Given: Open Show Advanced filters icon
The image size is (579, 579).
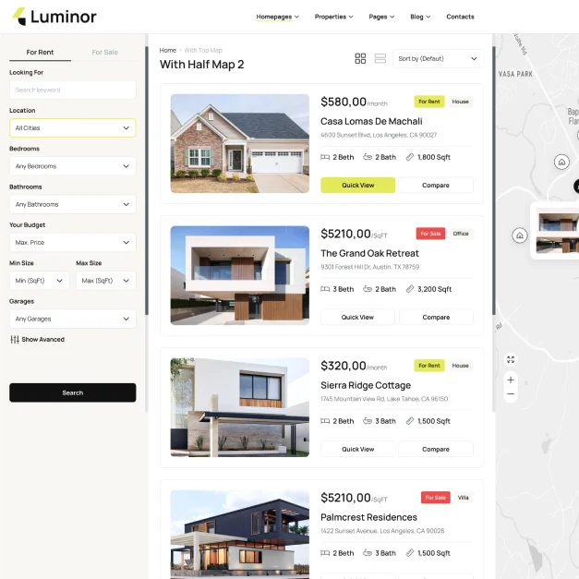Looking at the screenshot, I should click(x=15, y=340).
